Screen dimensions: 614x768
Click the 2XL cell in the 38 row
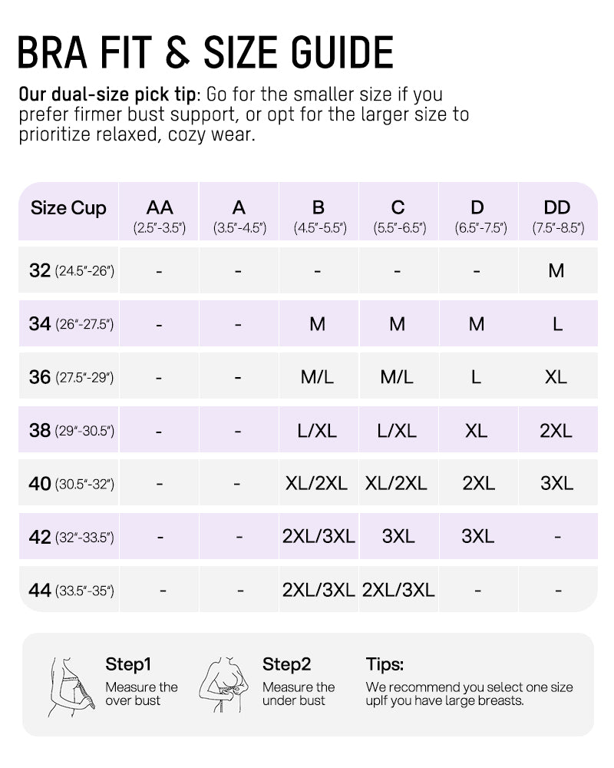(x=558, y=431)
